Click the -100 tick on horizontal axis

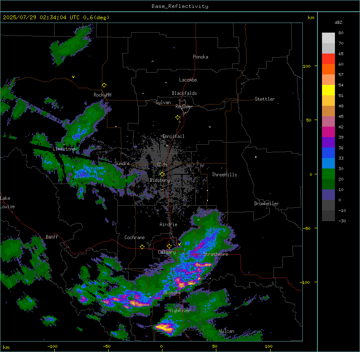point(52,346)
